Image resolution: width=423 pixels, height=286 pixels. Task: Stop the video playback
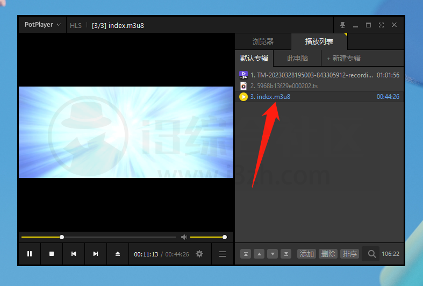pyautogui.click(x=52, y=254)
